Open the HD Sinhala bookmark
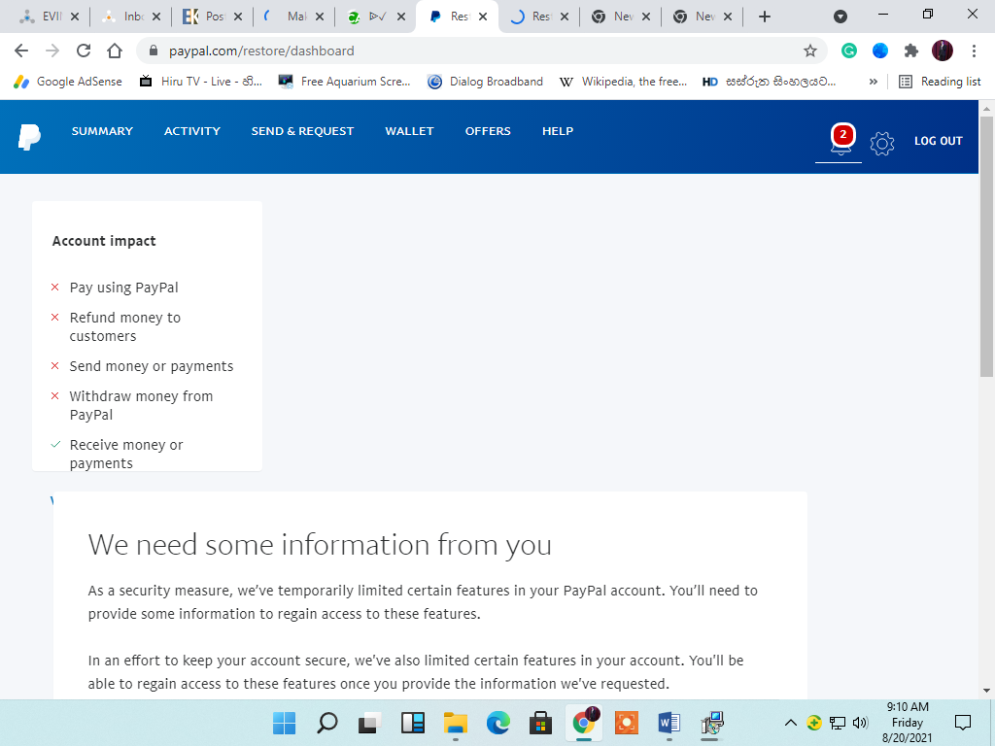The image size is (995, 746). [770, 82]
